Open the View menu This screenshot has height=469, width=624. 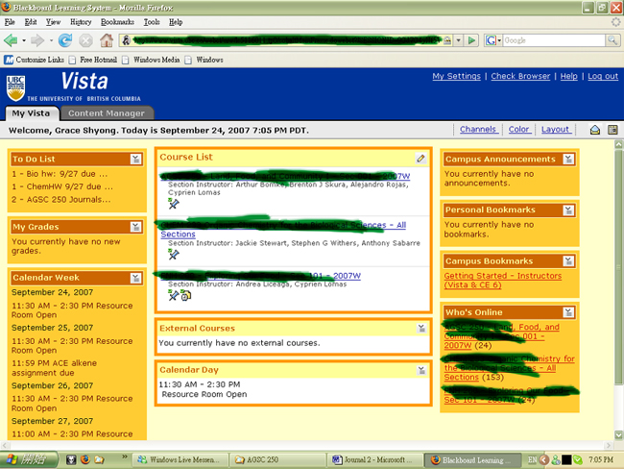53,22
